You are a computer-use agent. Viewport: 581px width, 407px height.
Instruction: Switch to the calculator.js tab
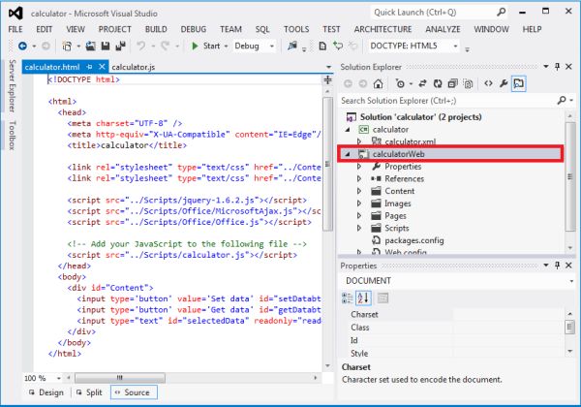[x=133, y=67]
